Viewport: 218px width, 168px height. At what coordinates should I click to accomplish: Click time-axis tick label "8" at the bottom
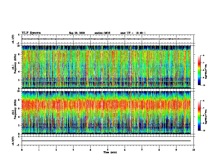point(159,150)
